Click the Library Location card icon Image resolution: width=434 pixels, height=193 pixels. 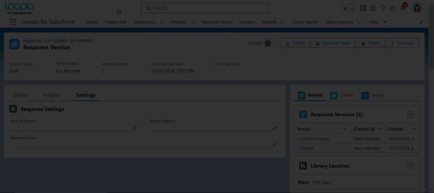tap(303, 166)
